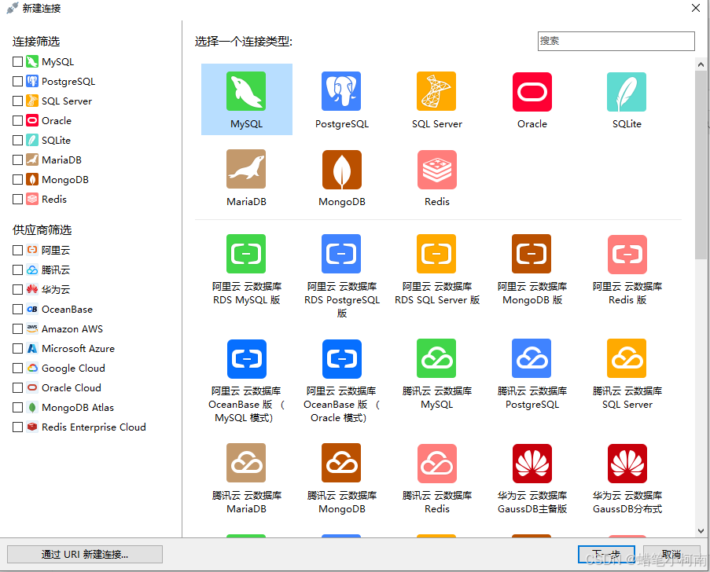Check the Microsoft Azure vendor checkbox
The width and height of the screenshot is (710, 572).
17,348
